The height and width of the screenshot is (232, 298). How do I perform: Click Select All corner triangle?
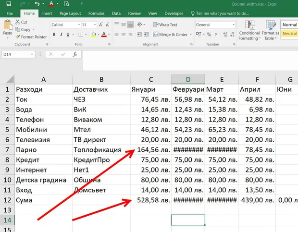point(10,79)
